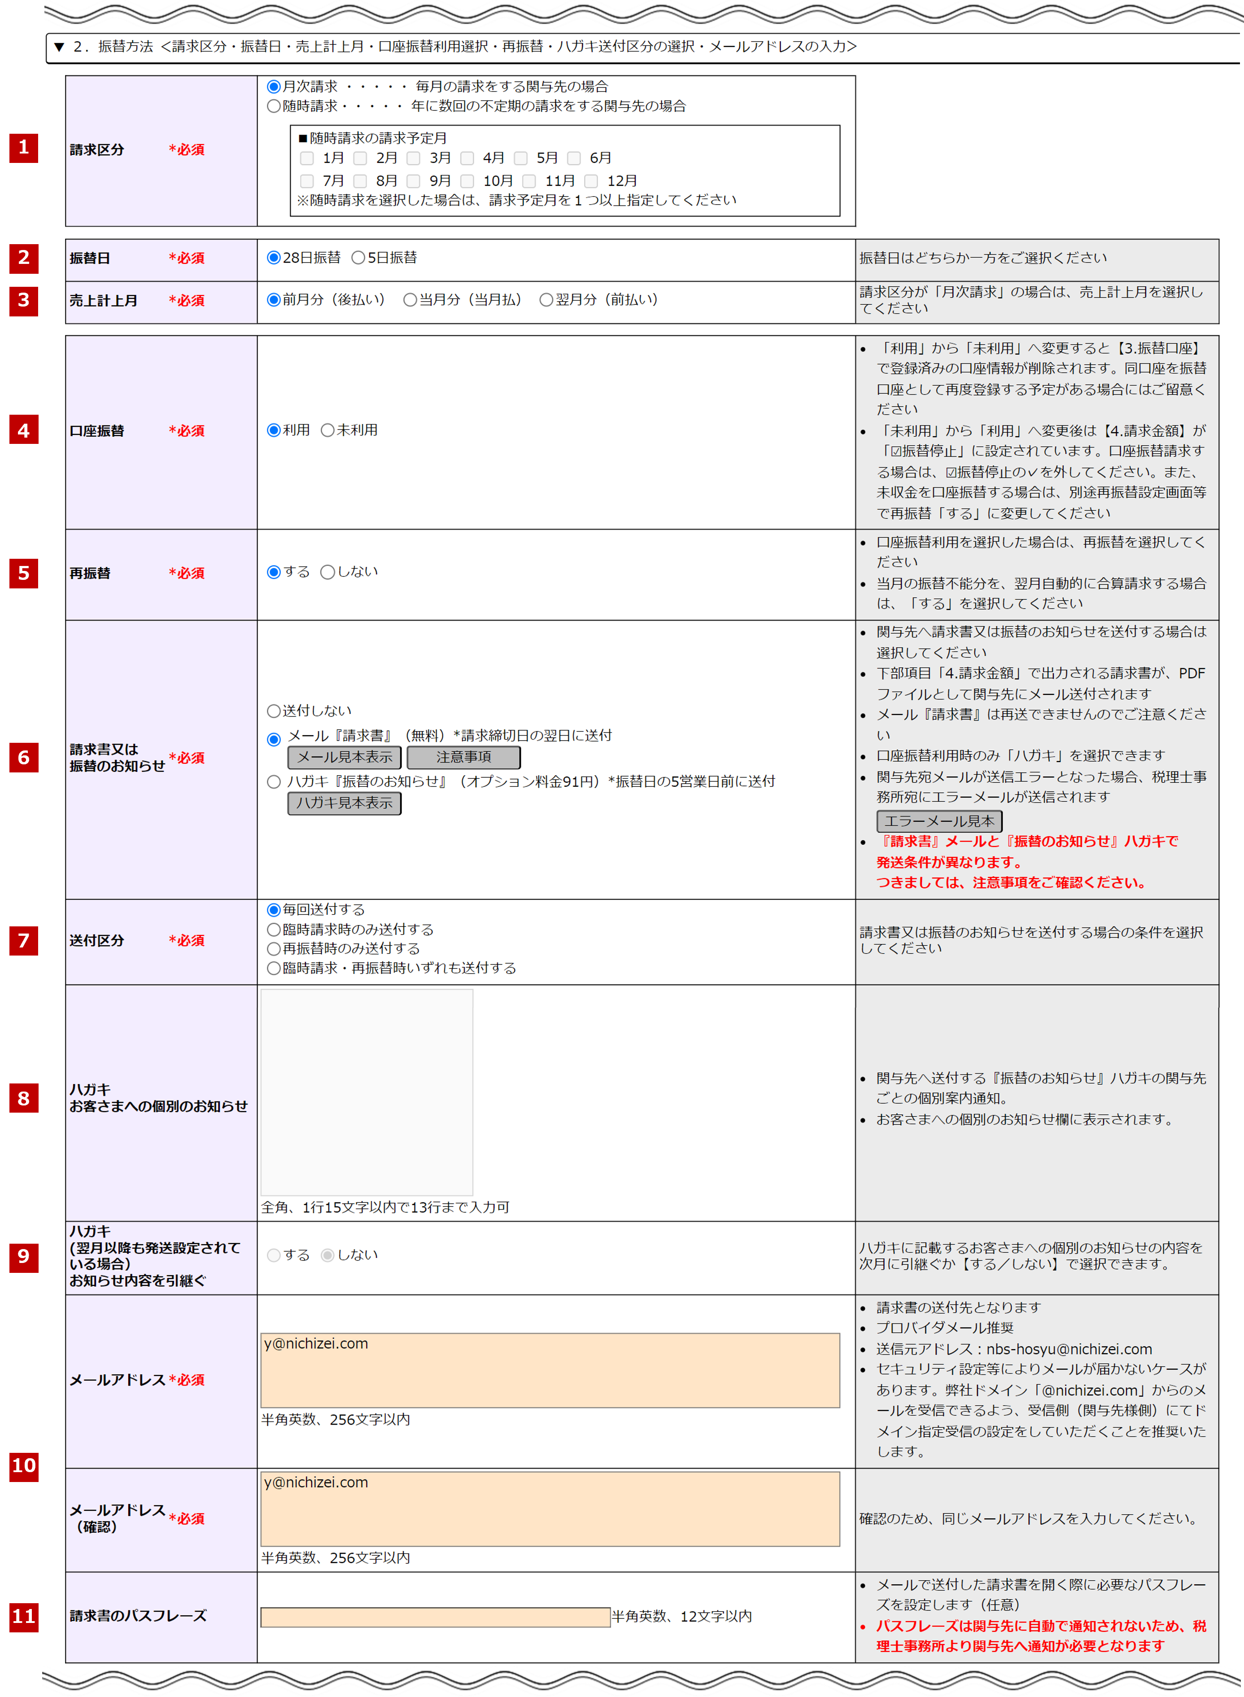This screenshot has width=1244, height=1697.
Task: Click メール見本表示 button
Action: (x=344, y=757)
